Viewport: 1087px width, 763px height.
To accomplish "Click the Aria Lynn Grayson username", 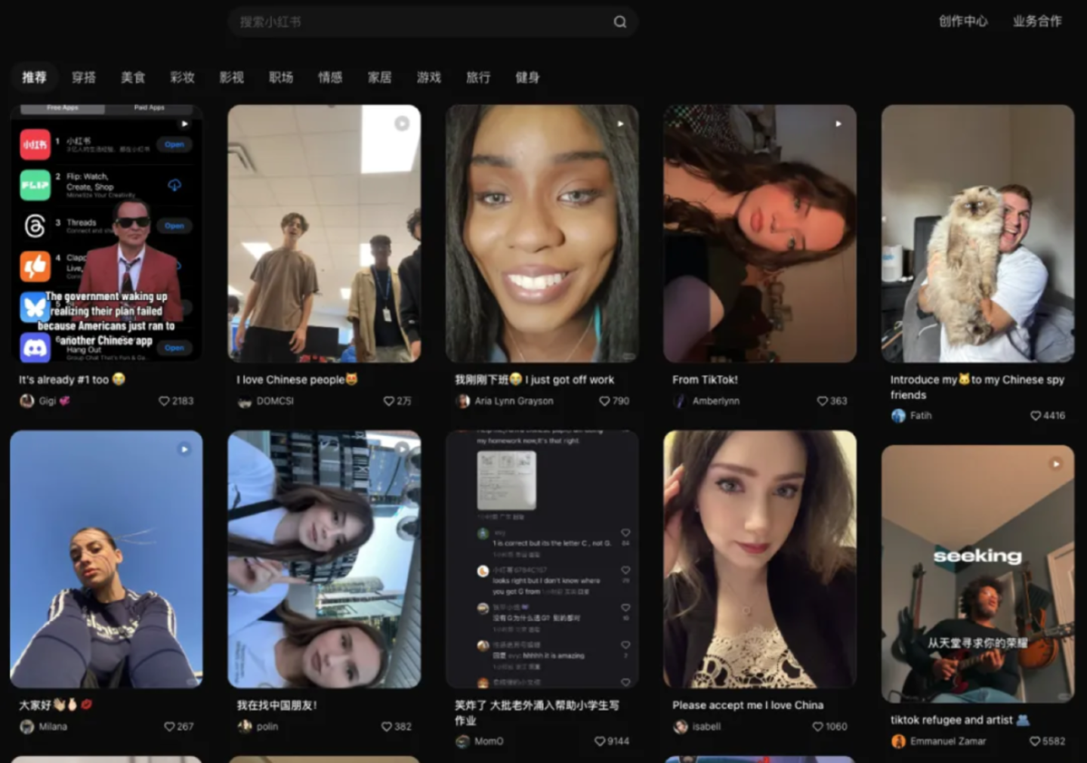I will tap(514, 401).
